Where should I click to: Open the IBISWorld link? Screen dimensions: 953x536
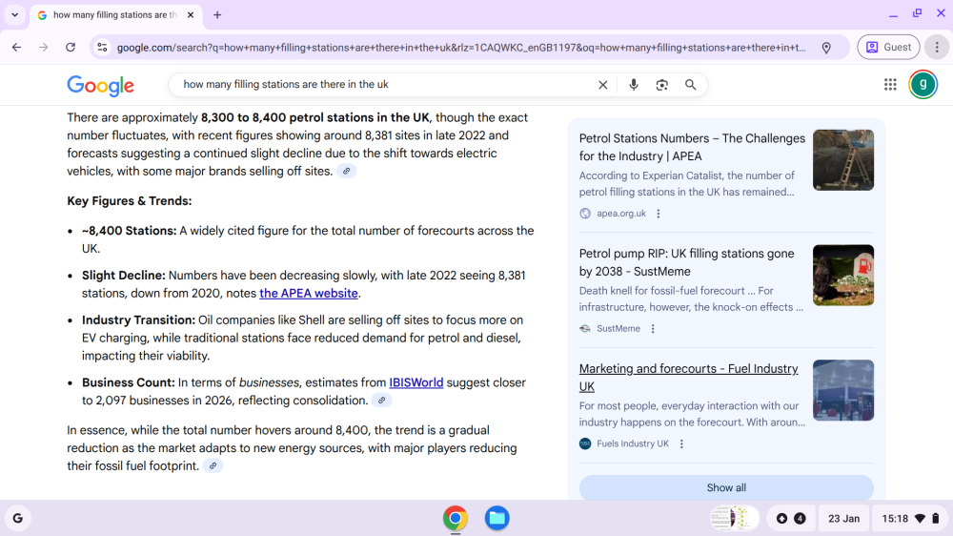tap(416, 382)
